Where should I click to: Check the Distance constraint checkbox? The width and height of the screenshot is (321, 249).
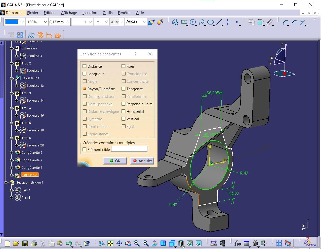click(x=85, y=66)
